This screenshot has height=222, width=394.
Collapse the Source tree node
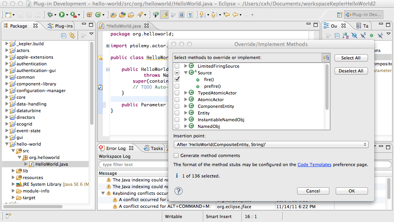click(186, 73)
